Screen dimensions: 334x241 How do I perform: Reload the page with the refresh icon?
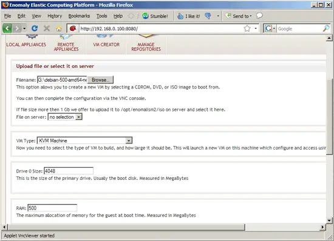(35, 28)
